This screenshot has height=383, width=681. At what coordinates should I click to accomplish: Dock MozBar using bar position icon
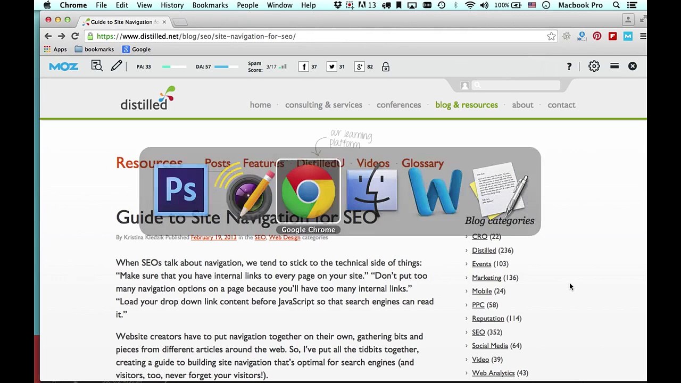coord(614,66)
